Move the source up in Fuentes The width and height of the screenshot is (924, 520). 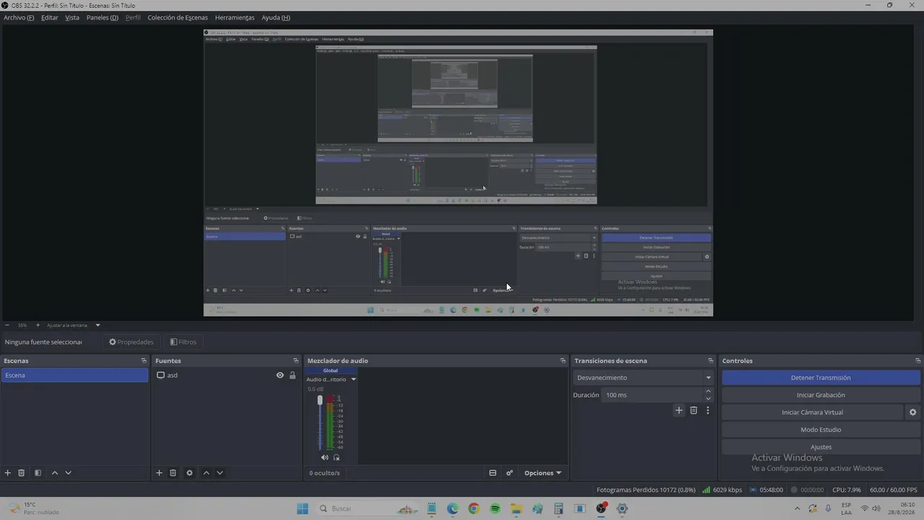(x=206, y=473)
